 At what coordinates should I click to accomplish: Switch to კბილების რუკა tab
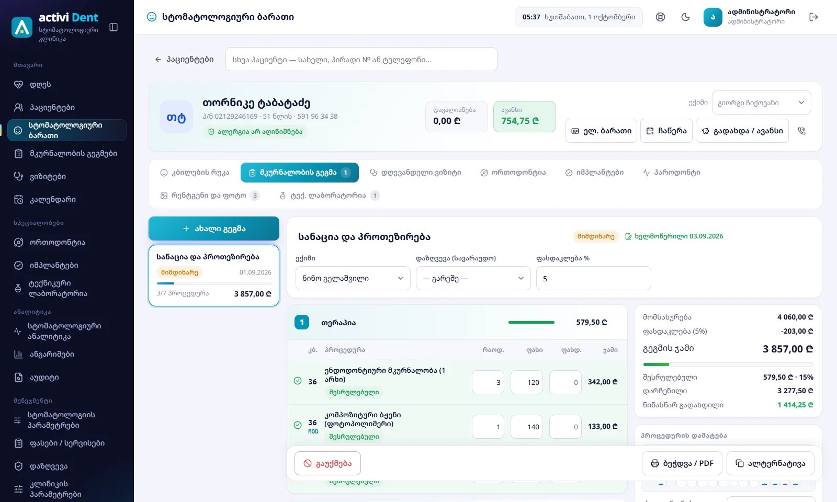pos(195,173)
